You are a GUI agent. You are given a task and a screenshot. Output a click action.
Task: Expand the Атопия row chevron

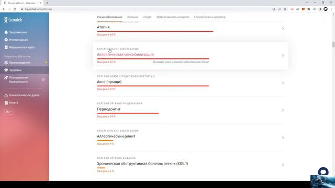coord(283,28)
